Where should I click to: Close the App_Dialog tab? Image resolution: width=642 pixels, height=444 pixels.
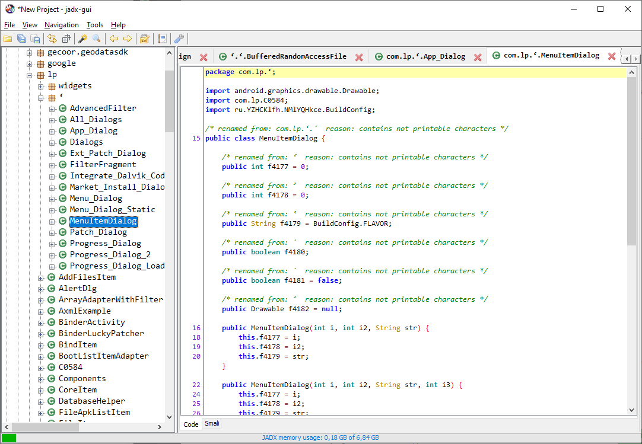click(478, 55)
